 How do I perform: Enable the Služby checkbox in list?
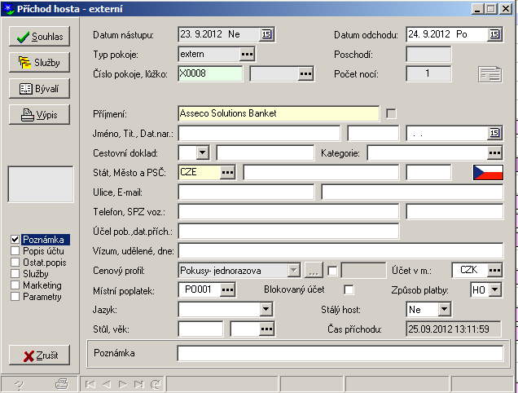[15, 274]
